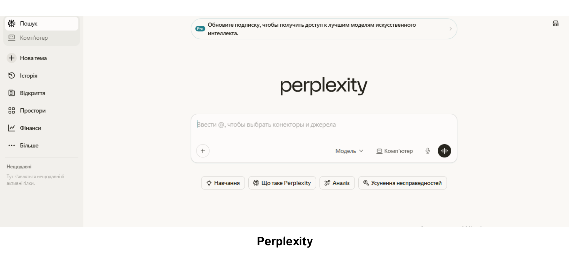Screen dimensions: 569x260
Task: Activate the microphone dictation icon
Action: click(428, 151)
